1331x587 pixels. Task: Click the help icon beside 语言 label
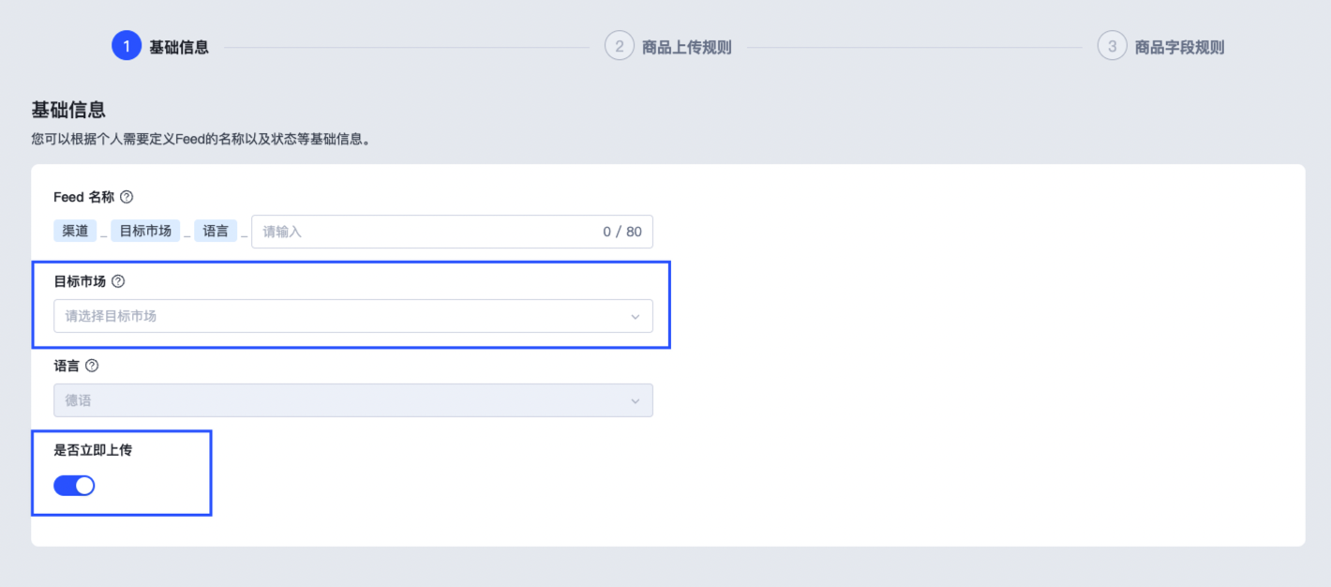click(x=92, y=366)
